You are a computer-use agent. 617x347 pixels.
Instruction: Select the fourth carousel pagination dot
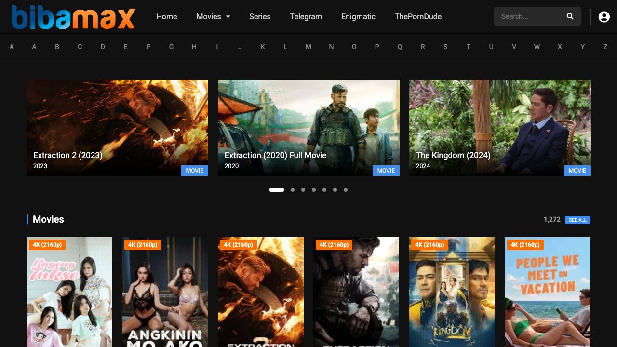click(314, 190)
